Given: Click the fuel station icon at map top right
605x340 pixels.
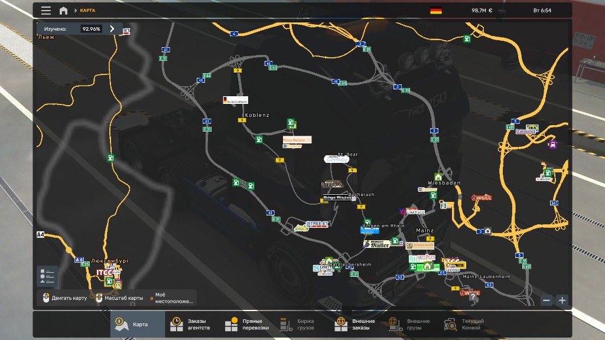Looking at the screenshot, I should click(x=467, y=38).
